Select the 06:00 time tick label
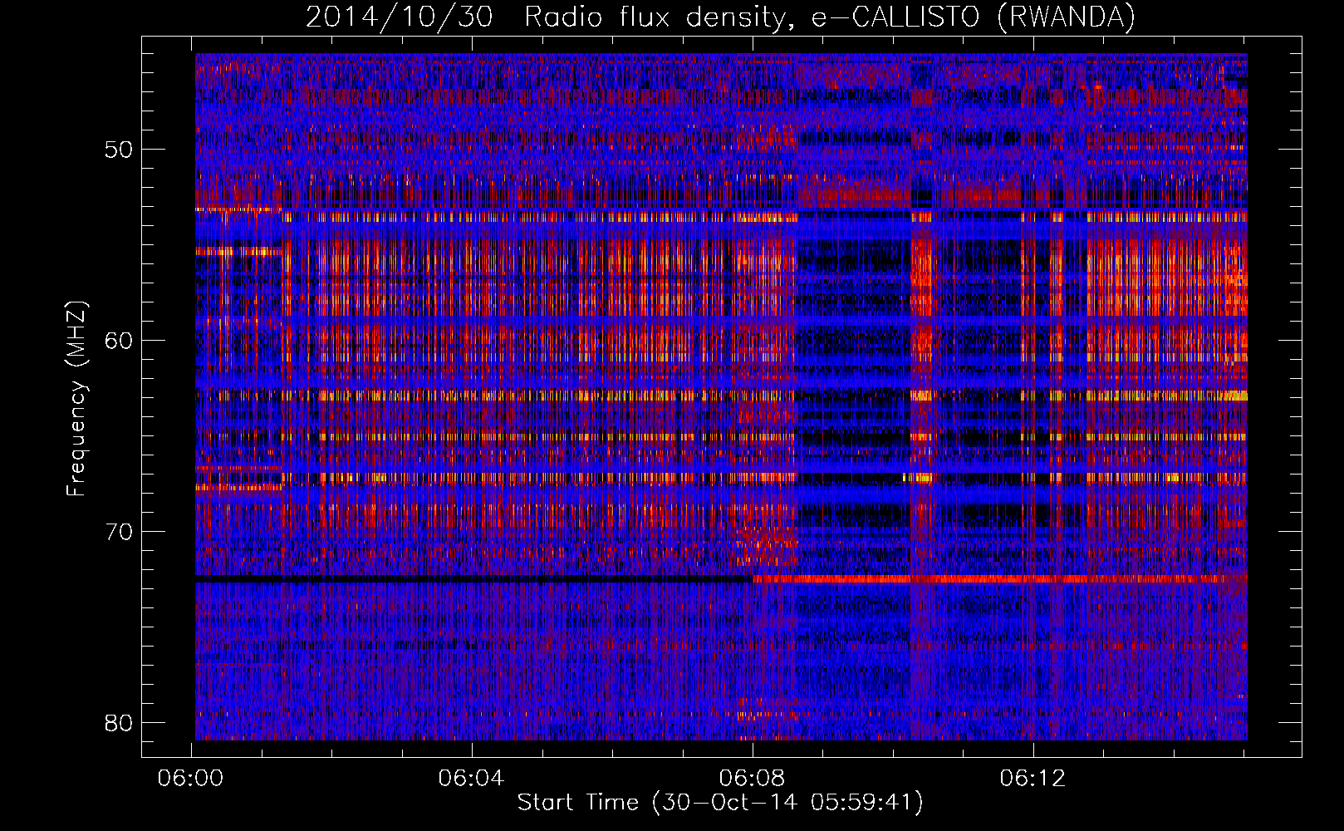 coord(191,779)
